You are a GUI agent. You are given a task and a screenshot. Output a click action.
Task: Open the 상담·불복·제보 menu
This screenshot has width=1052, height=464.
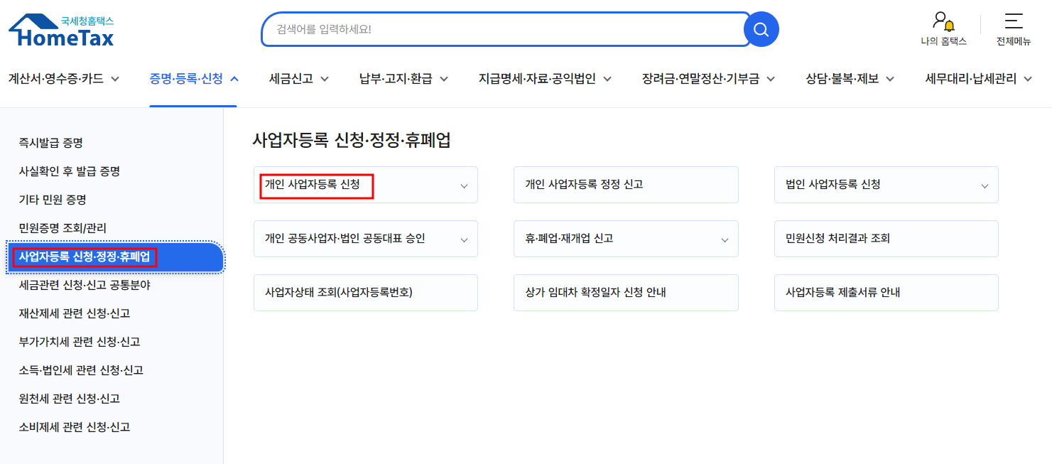850,79
